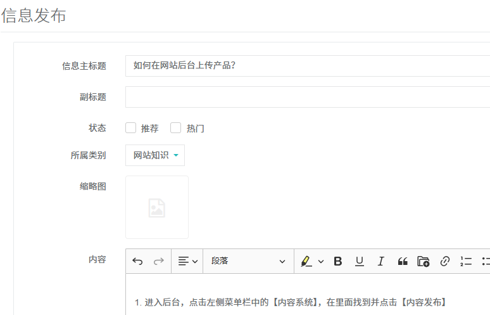This screenshot has width=490, height=315.
Task: Insert a block quote
Action: 402,261
